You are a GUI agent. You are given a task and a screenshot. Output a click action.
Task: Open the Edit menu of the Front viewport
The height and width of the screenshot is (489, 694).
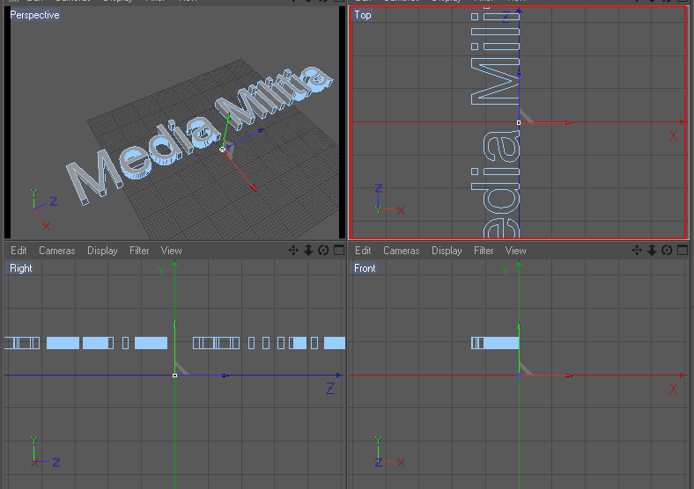363,251
